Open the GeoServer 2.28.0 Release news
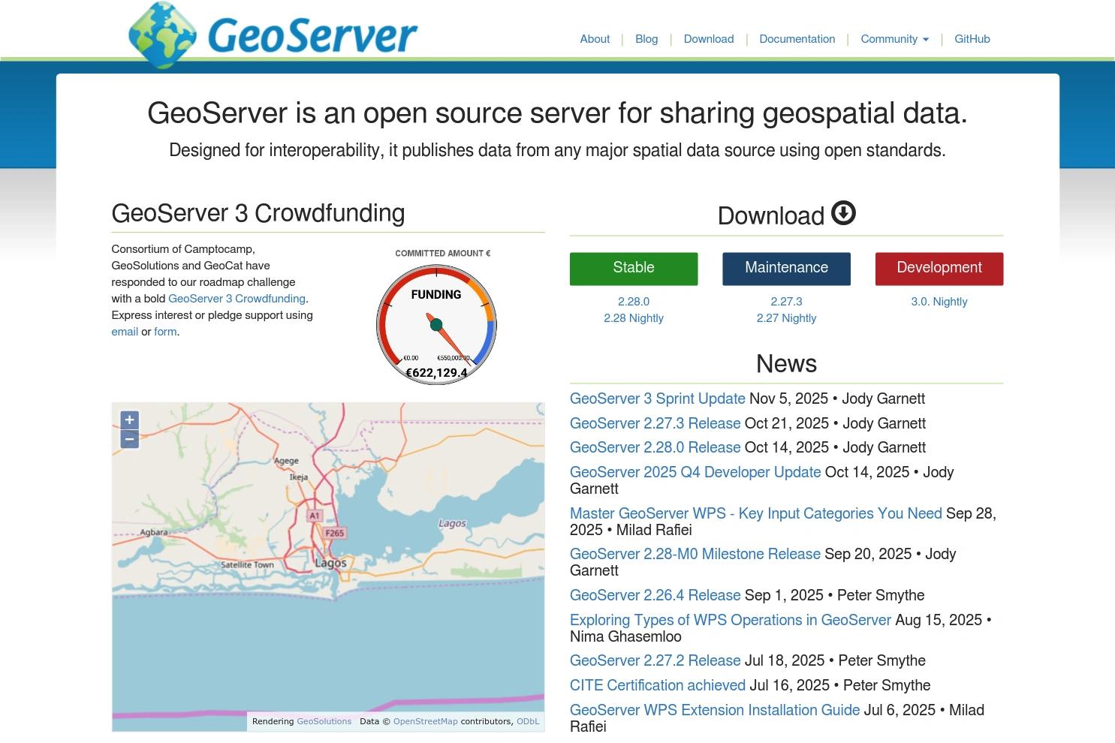Screen dimensions: 1115x743 tap(655, 447)
